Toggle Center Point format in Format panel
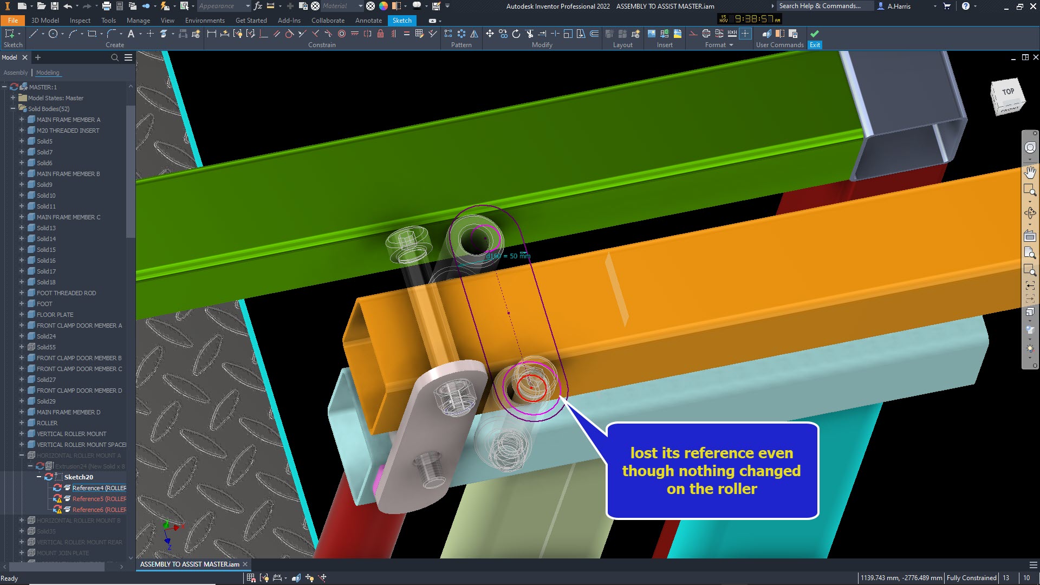1040x585 pixels. click(745, 34)
